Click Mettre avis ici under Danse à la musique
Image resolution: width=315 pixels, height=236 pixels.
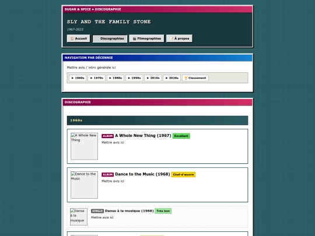[102, 217]
